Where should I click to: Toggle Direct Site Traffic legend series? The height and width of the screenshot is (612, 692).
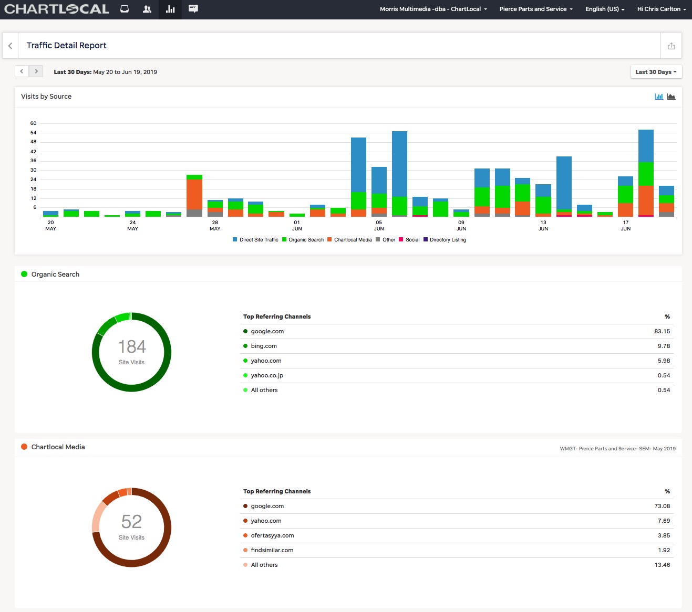[255, 240]
